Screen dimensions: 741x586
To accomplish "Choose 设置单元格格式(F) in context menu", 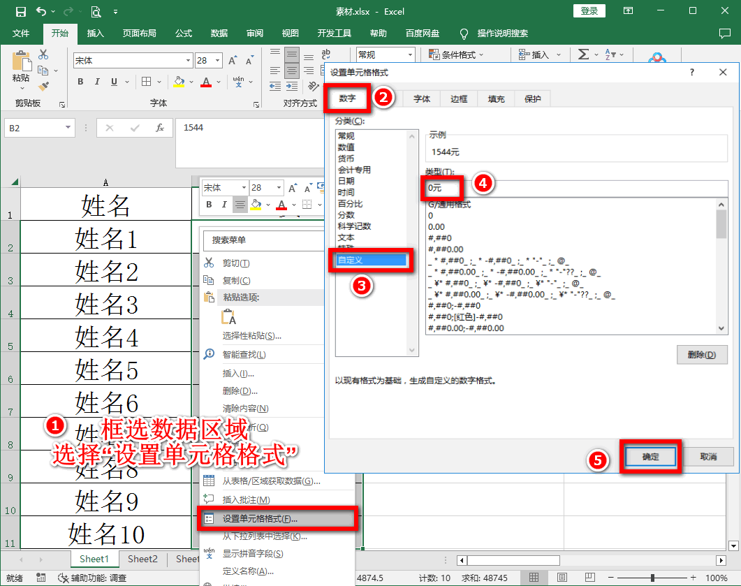I will [277, 518].
